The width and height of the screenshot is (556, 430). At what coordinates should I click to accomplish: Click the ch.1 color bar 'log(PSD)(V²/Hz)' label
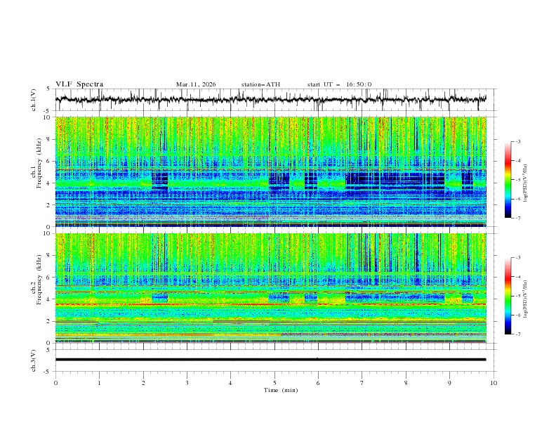click(526, 183)
